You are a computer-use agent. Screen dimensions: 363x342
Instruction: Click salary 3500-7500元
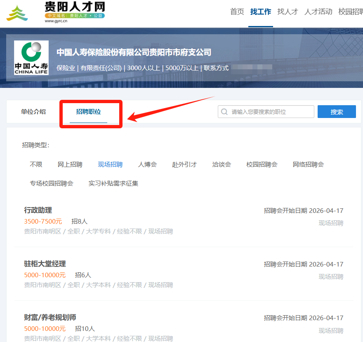(43, 222)
